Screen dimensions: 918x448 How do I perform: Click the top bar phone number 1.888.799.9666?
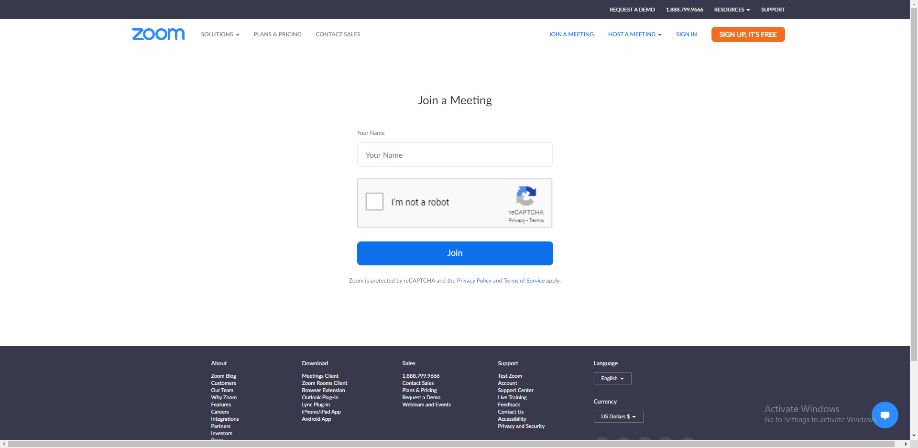pos(685,10)
